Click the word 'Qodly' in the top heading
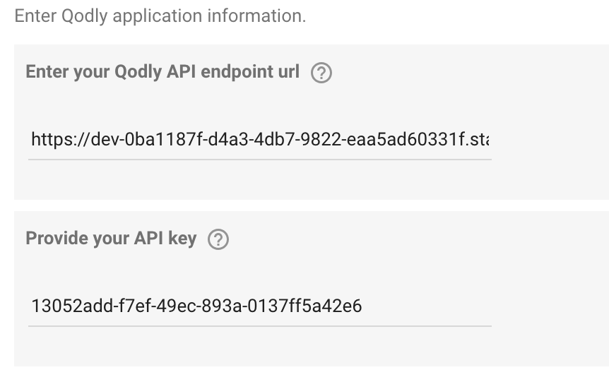The height and width of the screenshot is (377, 609). (x=84, y=17)
